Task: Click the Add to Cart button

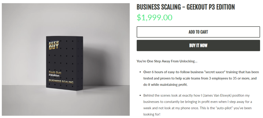Action: [x=198, y=32]
